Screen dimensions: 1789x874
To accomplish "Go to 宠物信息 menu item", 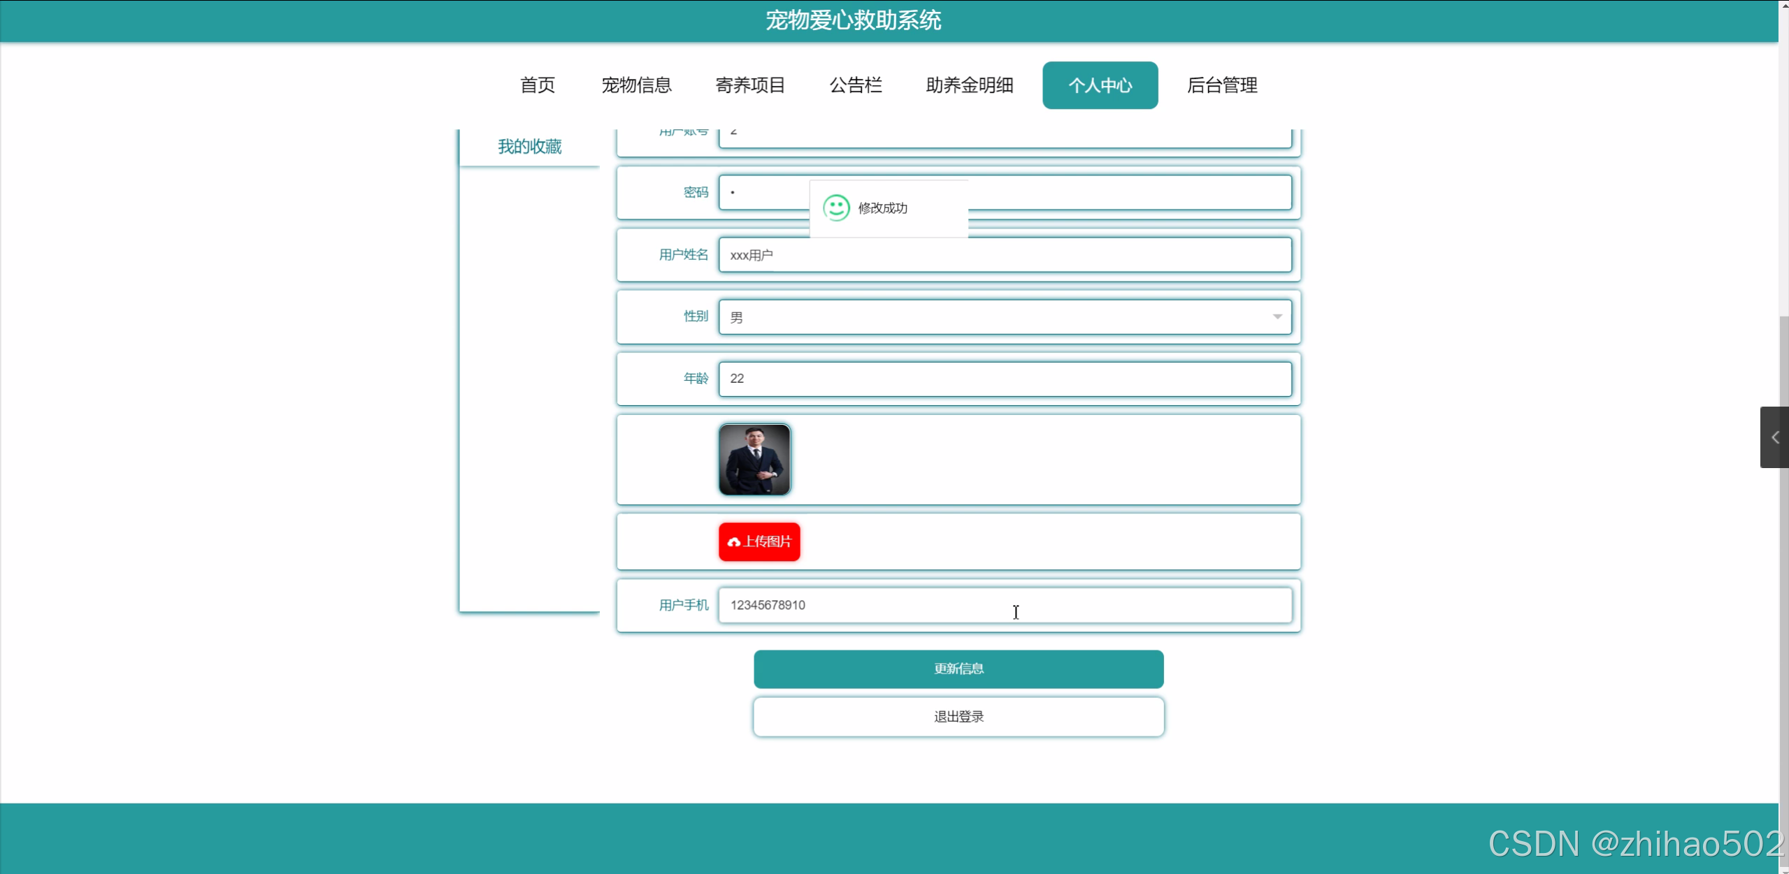I will (x=636, y=85).
